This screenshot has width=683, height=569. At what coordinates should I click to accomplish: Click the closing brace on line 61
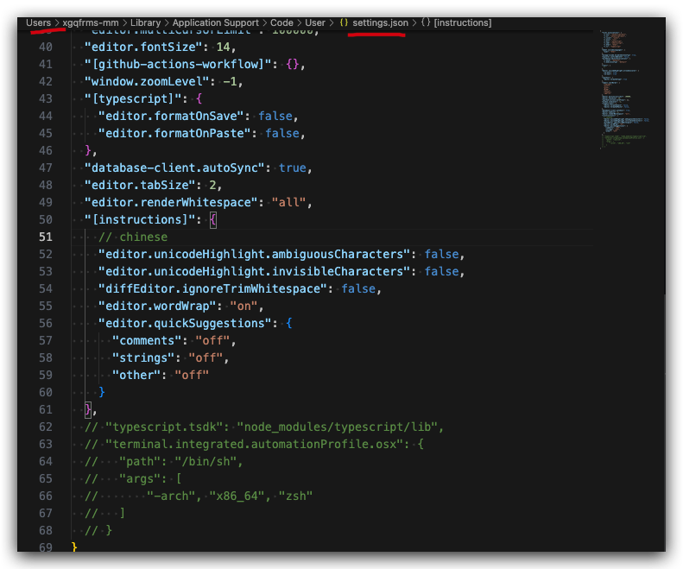88,409
